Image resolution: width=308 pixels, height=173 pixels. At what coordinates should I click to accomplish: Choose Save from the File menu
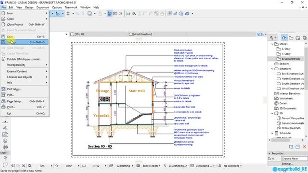[25, 37]
